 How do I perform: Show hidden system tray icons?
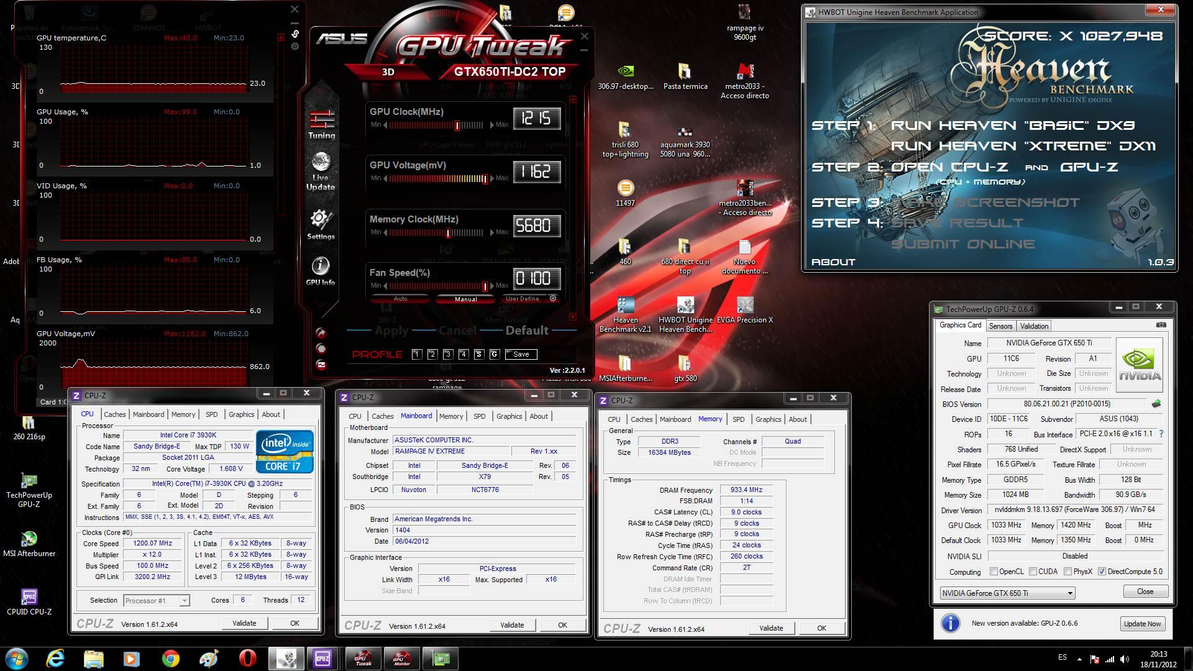pyautogui.click(x=1079, y=659)
